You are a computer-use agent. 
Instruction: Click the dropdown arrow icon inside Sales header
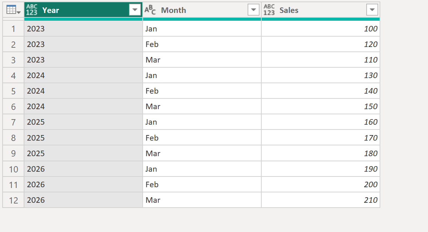[372, 10]
